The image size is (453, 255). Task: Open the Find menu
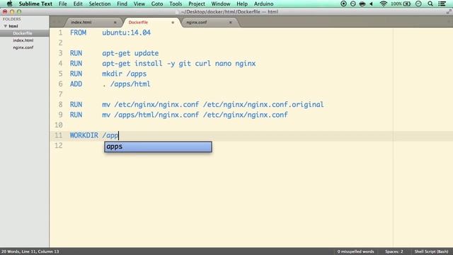122,4
